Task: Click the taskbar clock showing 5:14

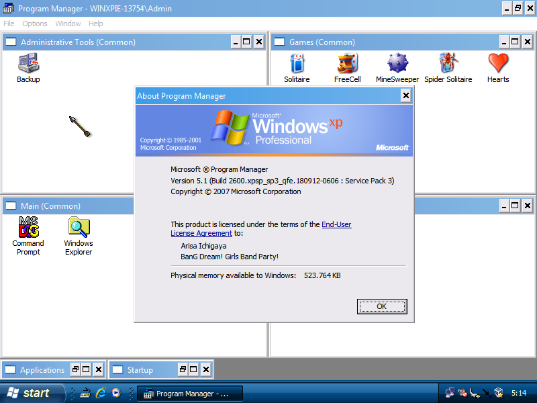Action: point(519,393)
